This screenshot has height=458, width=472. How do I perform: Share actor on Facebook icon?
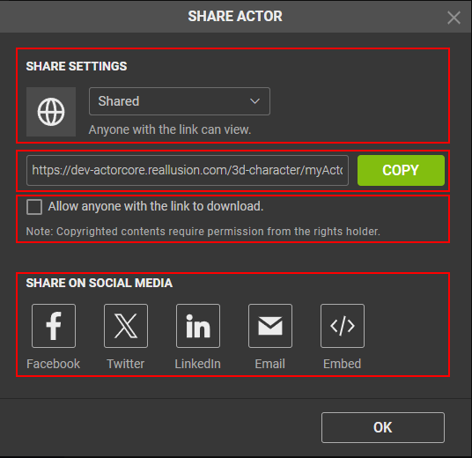pyautogui.click(x=54, y=326)
